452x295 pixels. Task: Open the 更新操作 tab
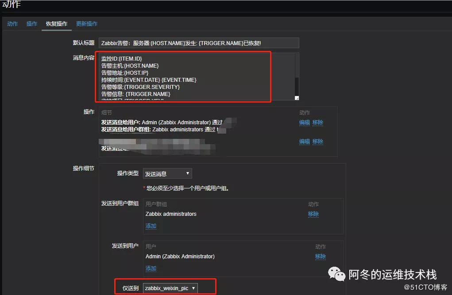tap(87, 23)
